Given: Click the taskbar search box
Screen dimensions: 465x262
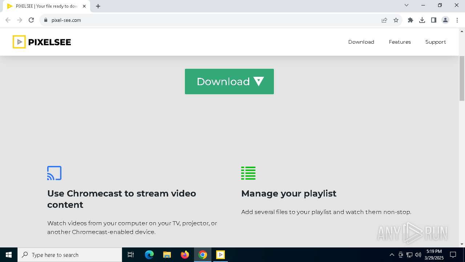Looking at the screenshot, I should (70, 255).
